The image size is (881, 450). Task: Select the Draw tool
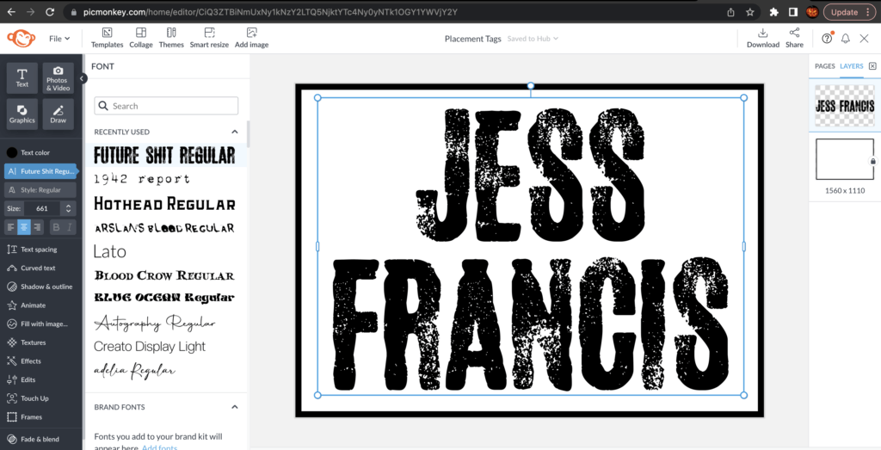pyautogui.click(x=59, y=114)
